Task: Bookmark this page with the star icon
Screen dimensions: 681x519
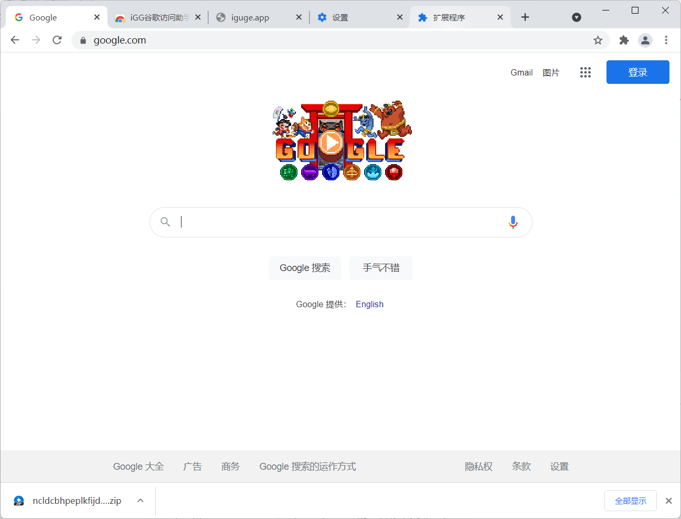Action: pos(598,40)
